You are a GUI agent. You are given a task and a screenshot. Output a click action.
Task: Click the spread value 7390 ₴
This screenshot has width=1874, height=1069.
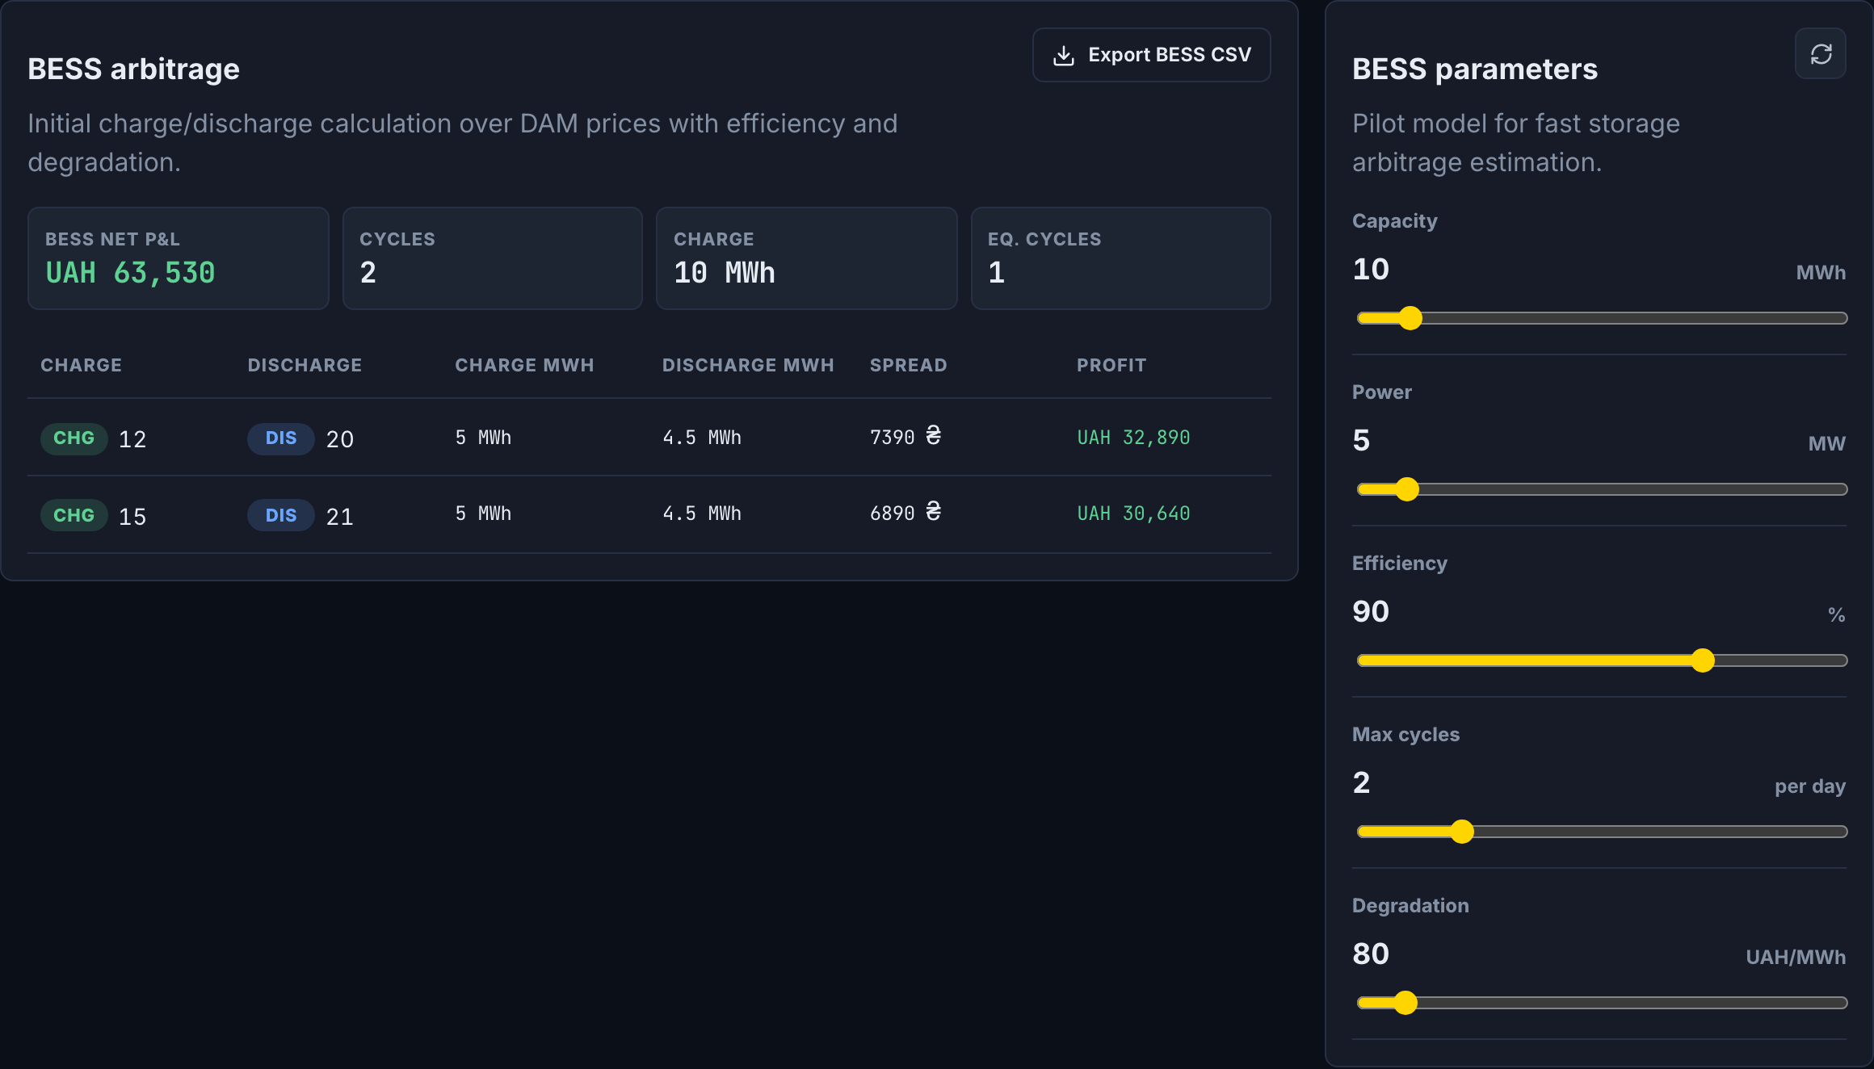point(905,437)
